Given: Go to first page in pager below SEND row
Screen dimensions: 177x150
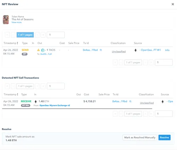Looking at the screenshot, I should click(115, 62).
